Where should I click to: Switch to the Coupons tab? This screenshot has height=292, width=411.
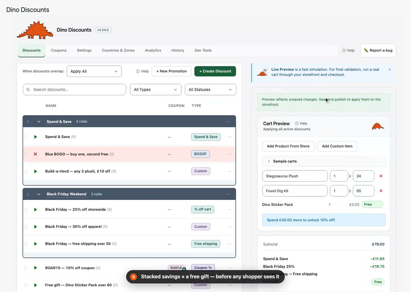[59, 50]
